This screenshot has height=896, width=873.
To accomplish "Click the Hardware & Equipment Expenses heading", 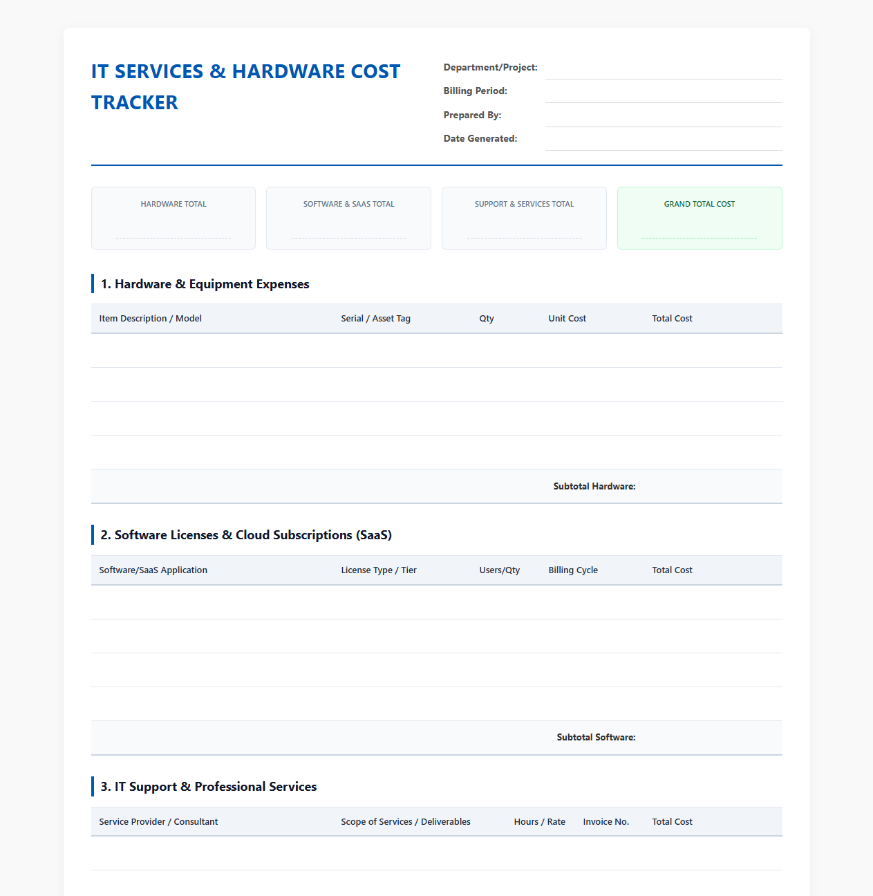I will [205, 284].
